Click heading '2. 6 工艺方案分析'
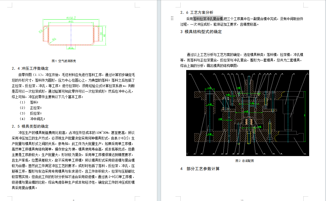The width and height of the screenshot is (326, 201). (x=197, y=12)
